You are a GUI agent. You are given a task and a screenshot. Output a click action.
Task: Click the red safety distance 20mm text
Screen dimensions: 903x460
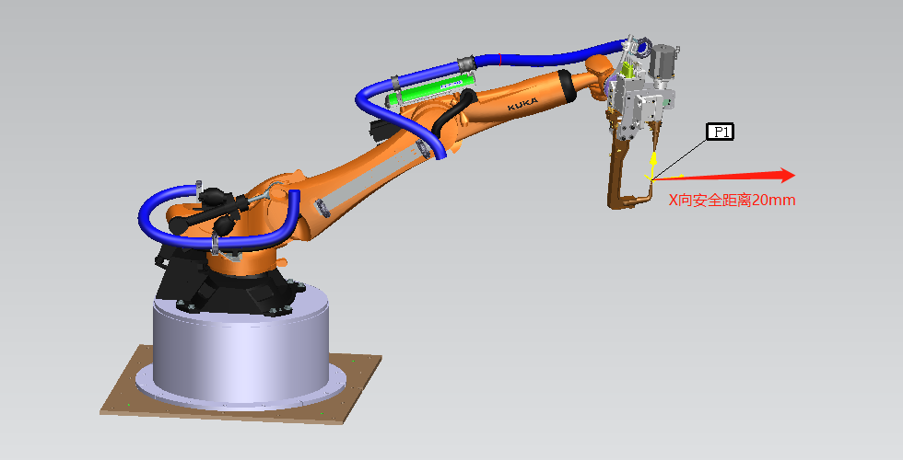(x=732, y=199)
